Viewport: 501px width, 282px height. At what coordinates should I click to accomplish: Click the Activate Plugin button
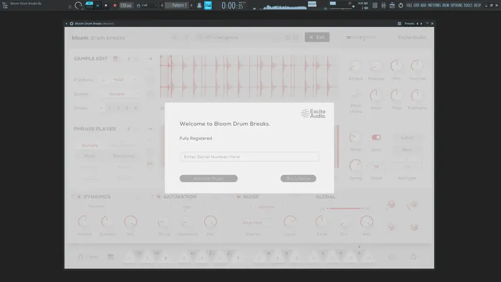(x=209, y=179)
